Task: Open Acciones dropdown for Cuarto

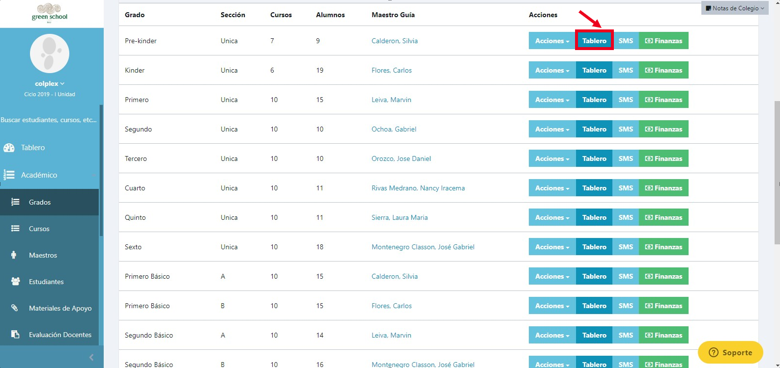Action: [x=552, y=188]
